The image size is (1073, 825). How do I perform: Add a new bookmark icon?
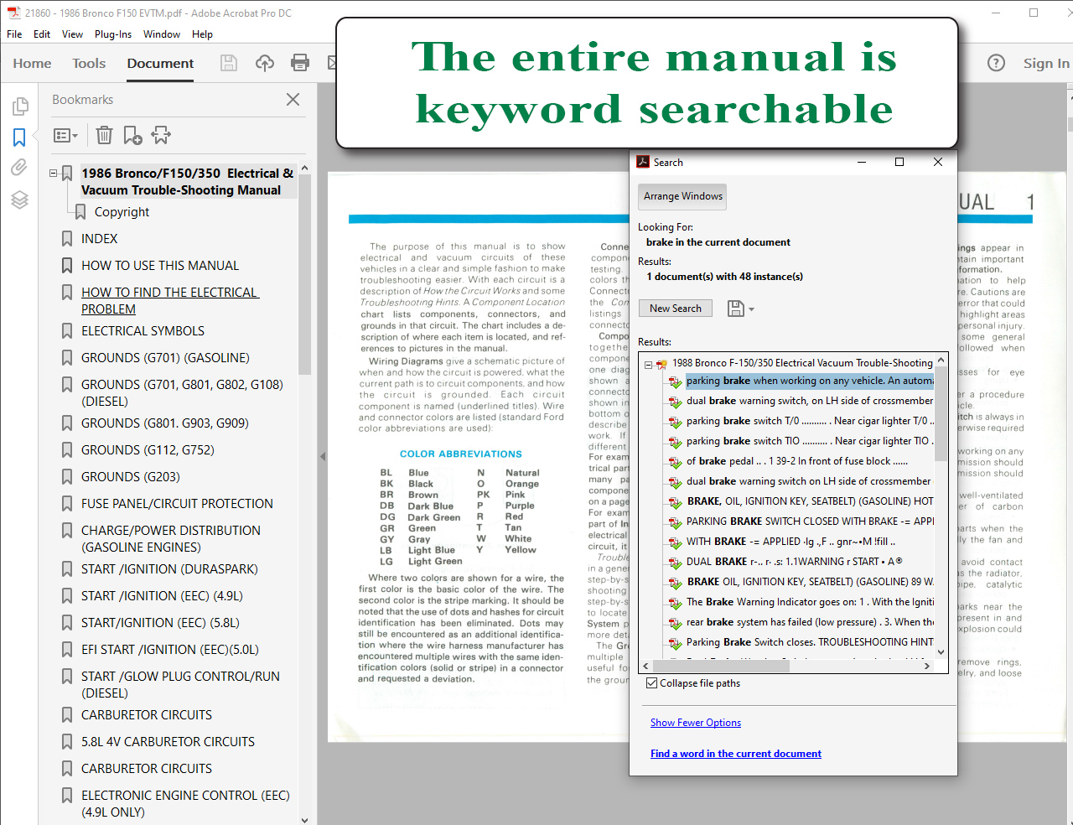pos(132,135)
